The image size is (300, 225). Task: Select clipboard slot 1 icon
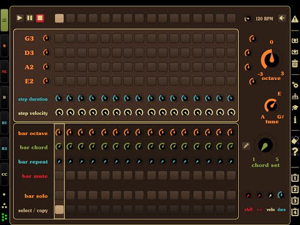tap(295, 177)
